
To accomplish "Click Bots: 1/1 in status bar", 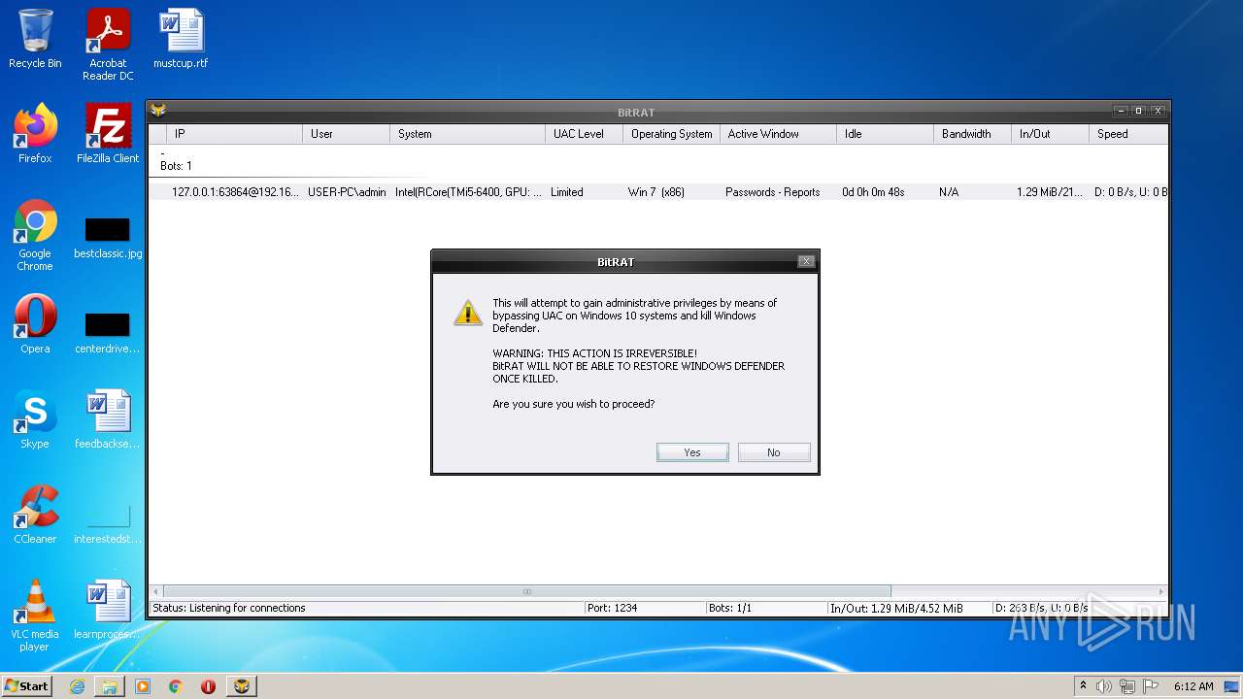I will [730, 608].
